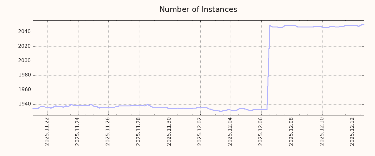The width and height of the screenshot is (375, 156).
Task: Select the 2000 y-axis value
Action: coord(24,61)
